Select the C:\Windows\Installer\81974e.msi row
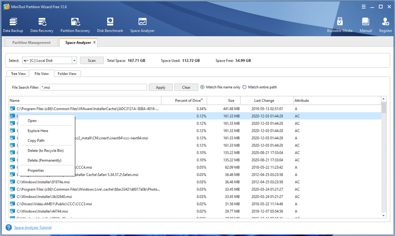This screenshot has width=395, height=236. coord(195,182)
